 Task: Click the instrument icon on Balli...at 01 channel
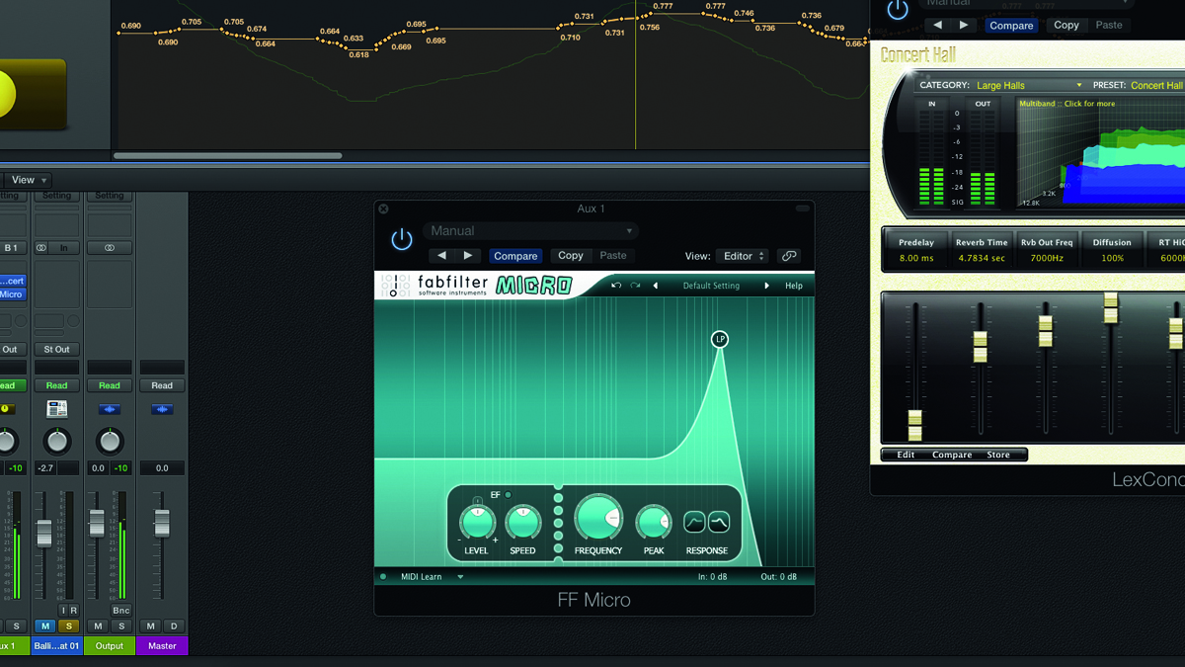pyautogui.click(x=56, y=409)
